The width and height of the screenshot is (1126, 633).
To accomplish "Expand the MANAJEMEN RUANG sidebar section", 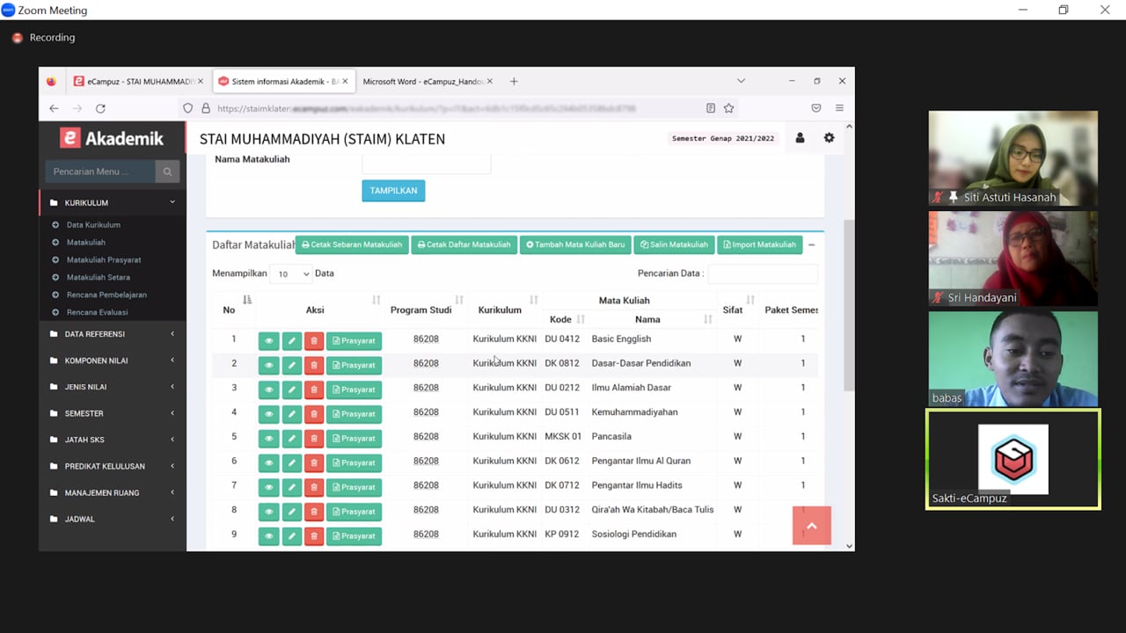I will (x=113, y=492).
